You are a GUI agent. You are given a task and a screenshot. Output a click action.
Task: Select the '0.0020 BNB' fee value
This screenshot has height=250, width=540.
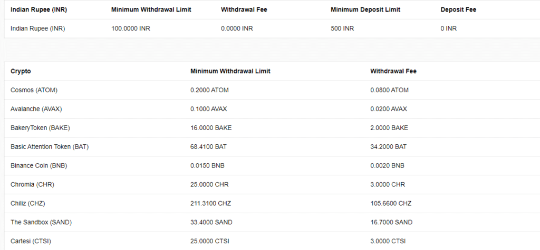[388, 166]
